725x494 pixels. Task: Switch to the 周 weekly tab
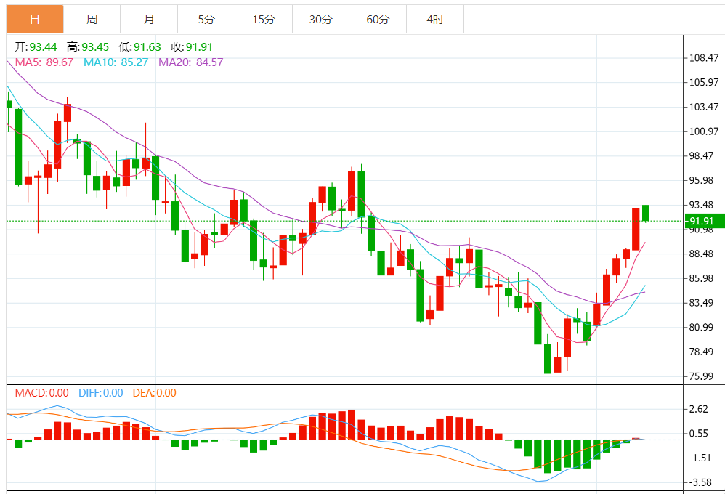[92, 20]
